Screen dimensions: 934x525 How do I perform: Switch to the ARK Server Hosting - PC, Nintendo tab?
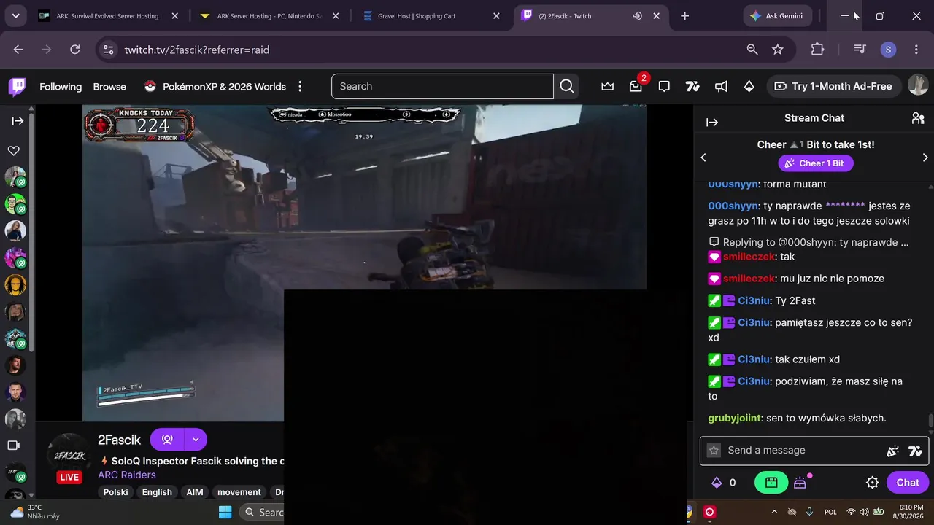pos(269,16)
